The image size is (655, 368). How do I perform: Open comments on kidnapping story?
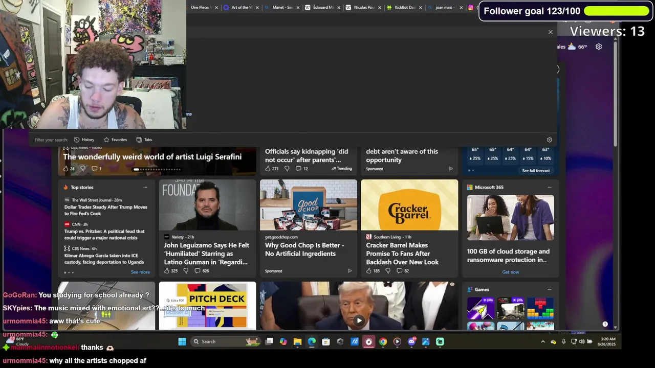(x=302, y=169)
